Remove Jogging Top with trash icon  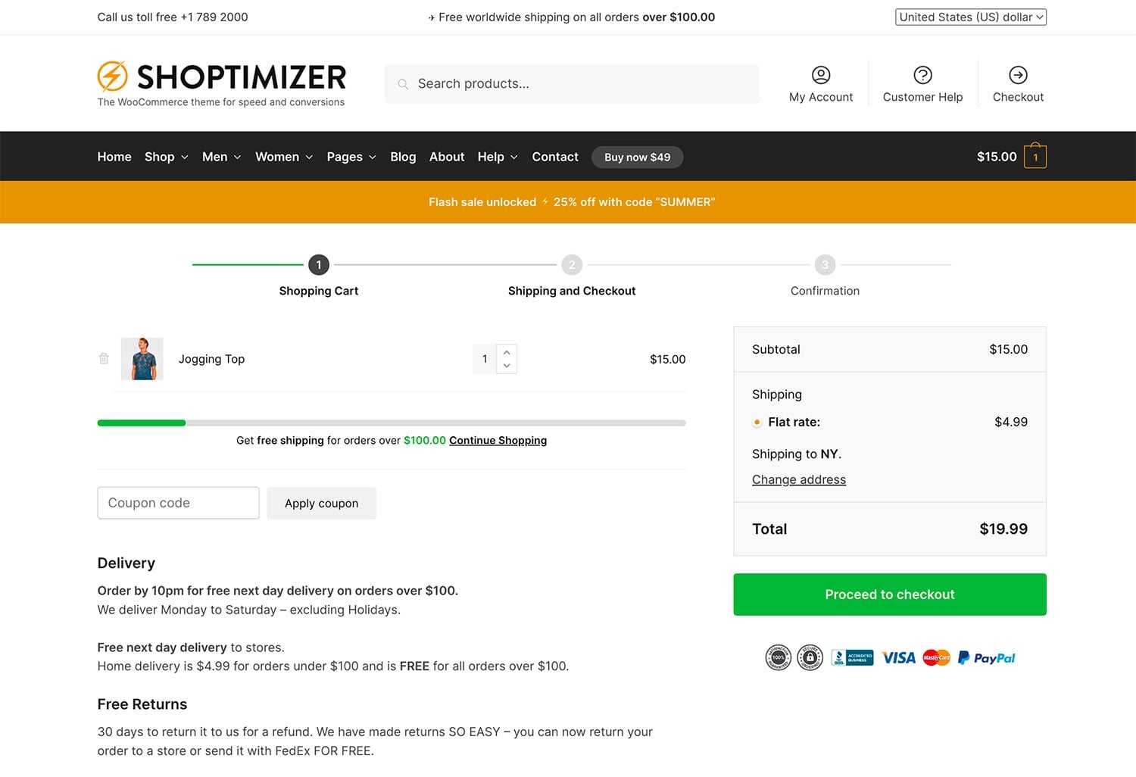point(104,359)
